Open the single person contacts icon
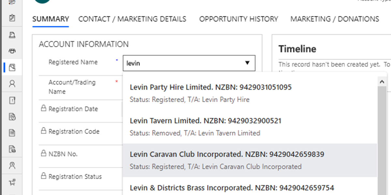Screen dimensions: 391x195 point(12,84)
